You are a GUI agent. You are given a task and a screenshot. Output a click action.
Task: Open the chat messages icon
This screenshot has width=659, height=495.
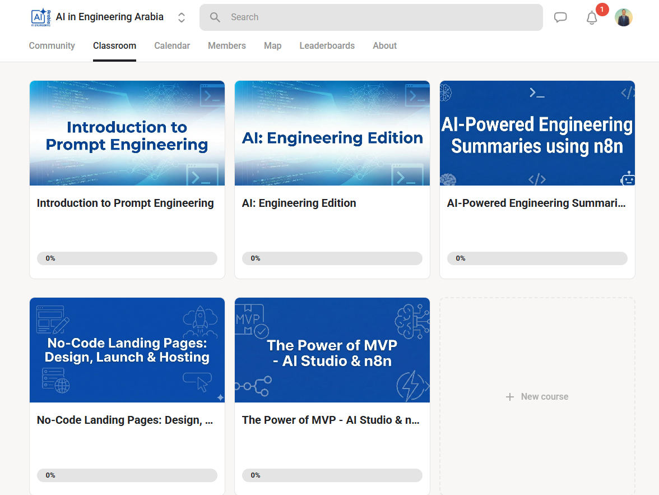coord(560,17)
